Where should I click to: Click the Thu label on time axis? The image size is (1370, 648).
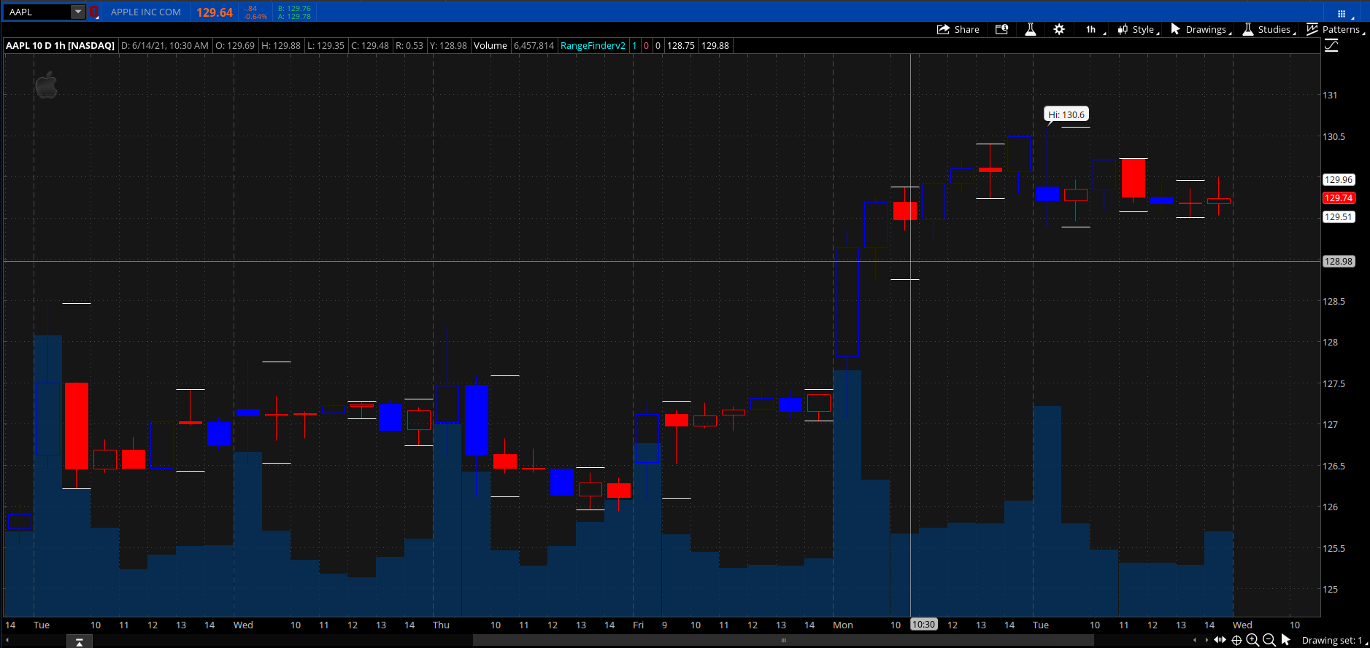coord(441,625)
